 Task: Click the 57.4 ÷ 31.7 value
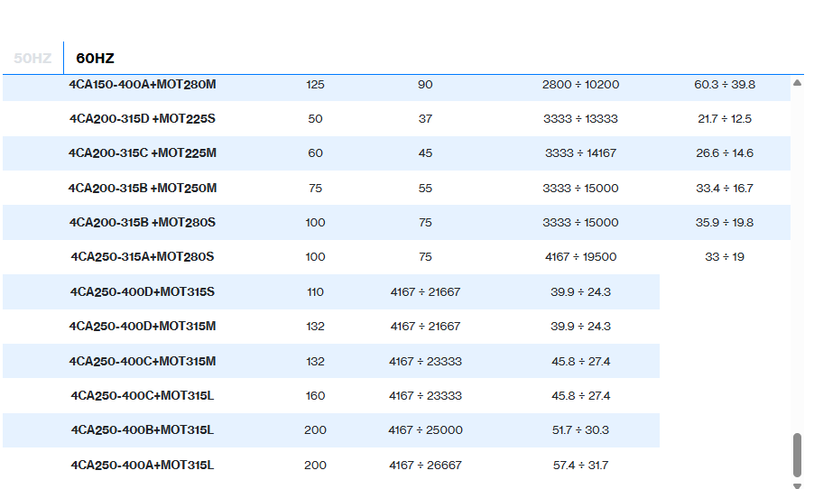click(x=580, y=466)
